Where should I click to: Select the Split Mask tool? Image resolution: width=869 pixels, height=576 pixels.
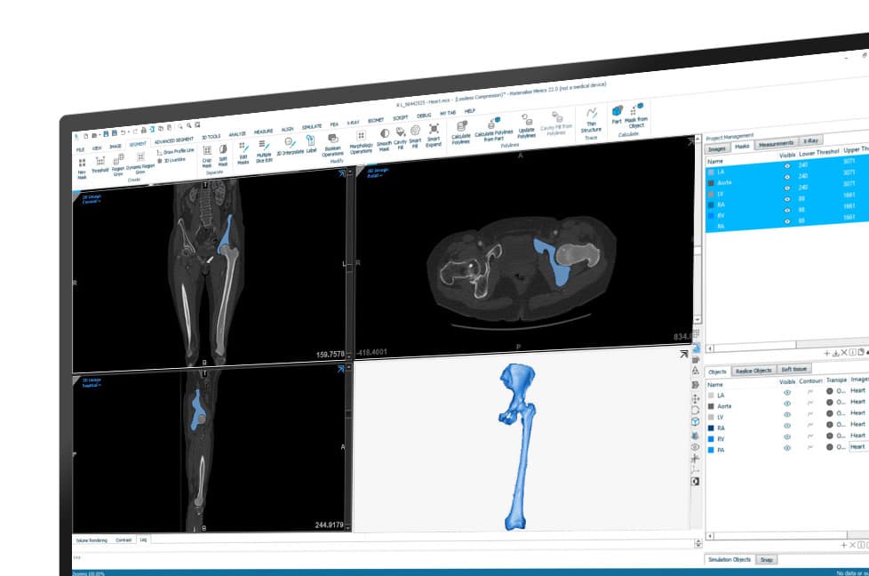(x=223, y=156)
